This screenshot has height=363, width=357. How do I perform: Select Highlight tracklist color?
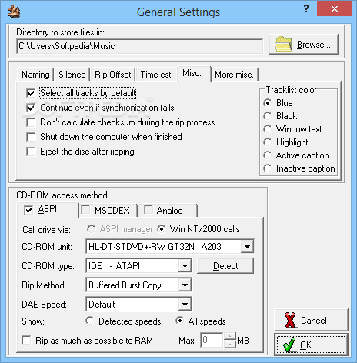click(x=267, y=142)
